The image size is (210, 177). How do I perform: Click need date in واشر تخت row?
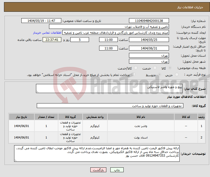pos(22,126)
